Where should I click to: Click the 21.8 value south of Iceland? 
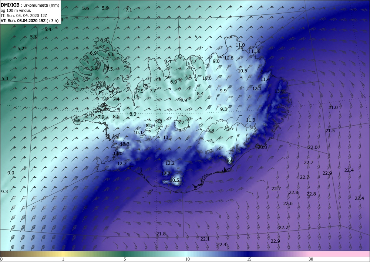(161, 234)
